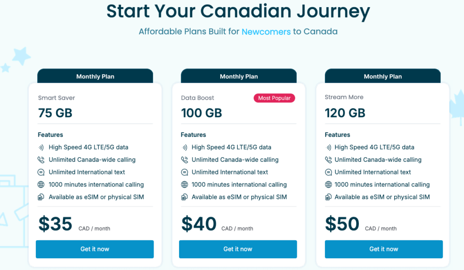Click the highlighted Newcomers word in subtitle
This screenshot has height=270, width=464.
click(x=266, y=32)
